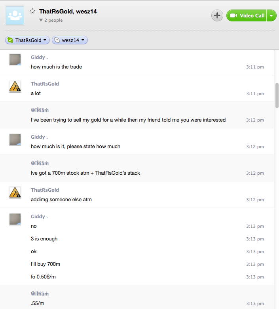Click the favorite star next to ThatRsGold
The width and height of the screenshot is (279, 309).
32,11
